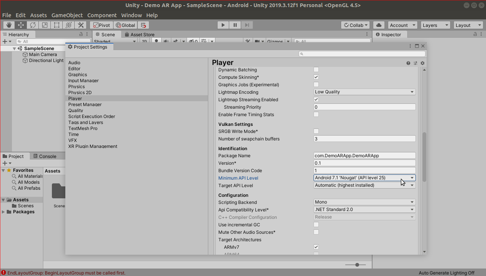Open Inspector panel options menu

482,34
